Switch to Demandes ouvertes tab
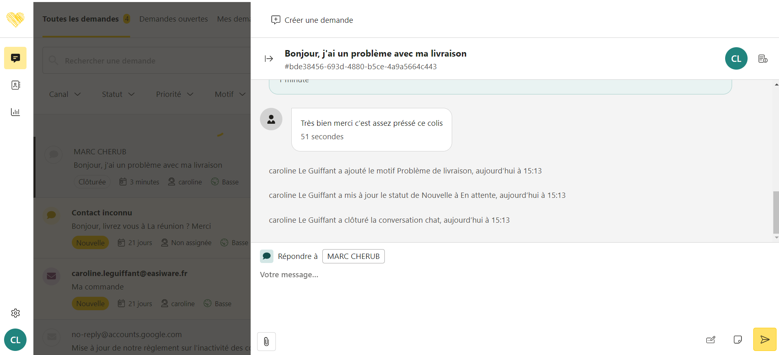Screen dimensions: 779x355 coord(173,19)
